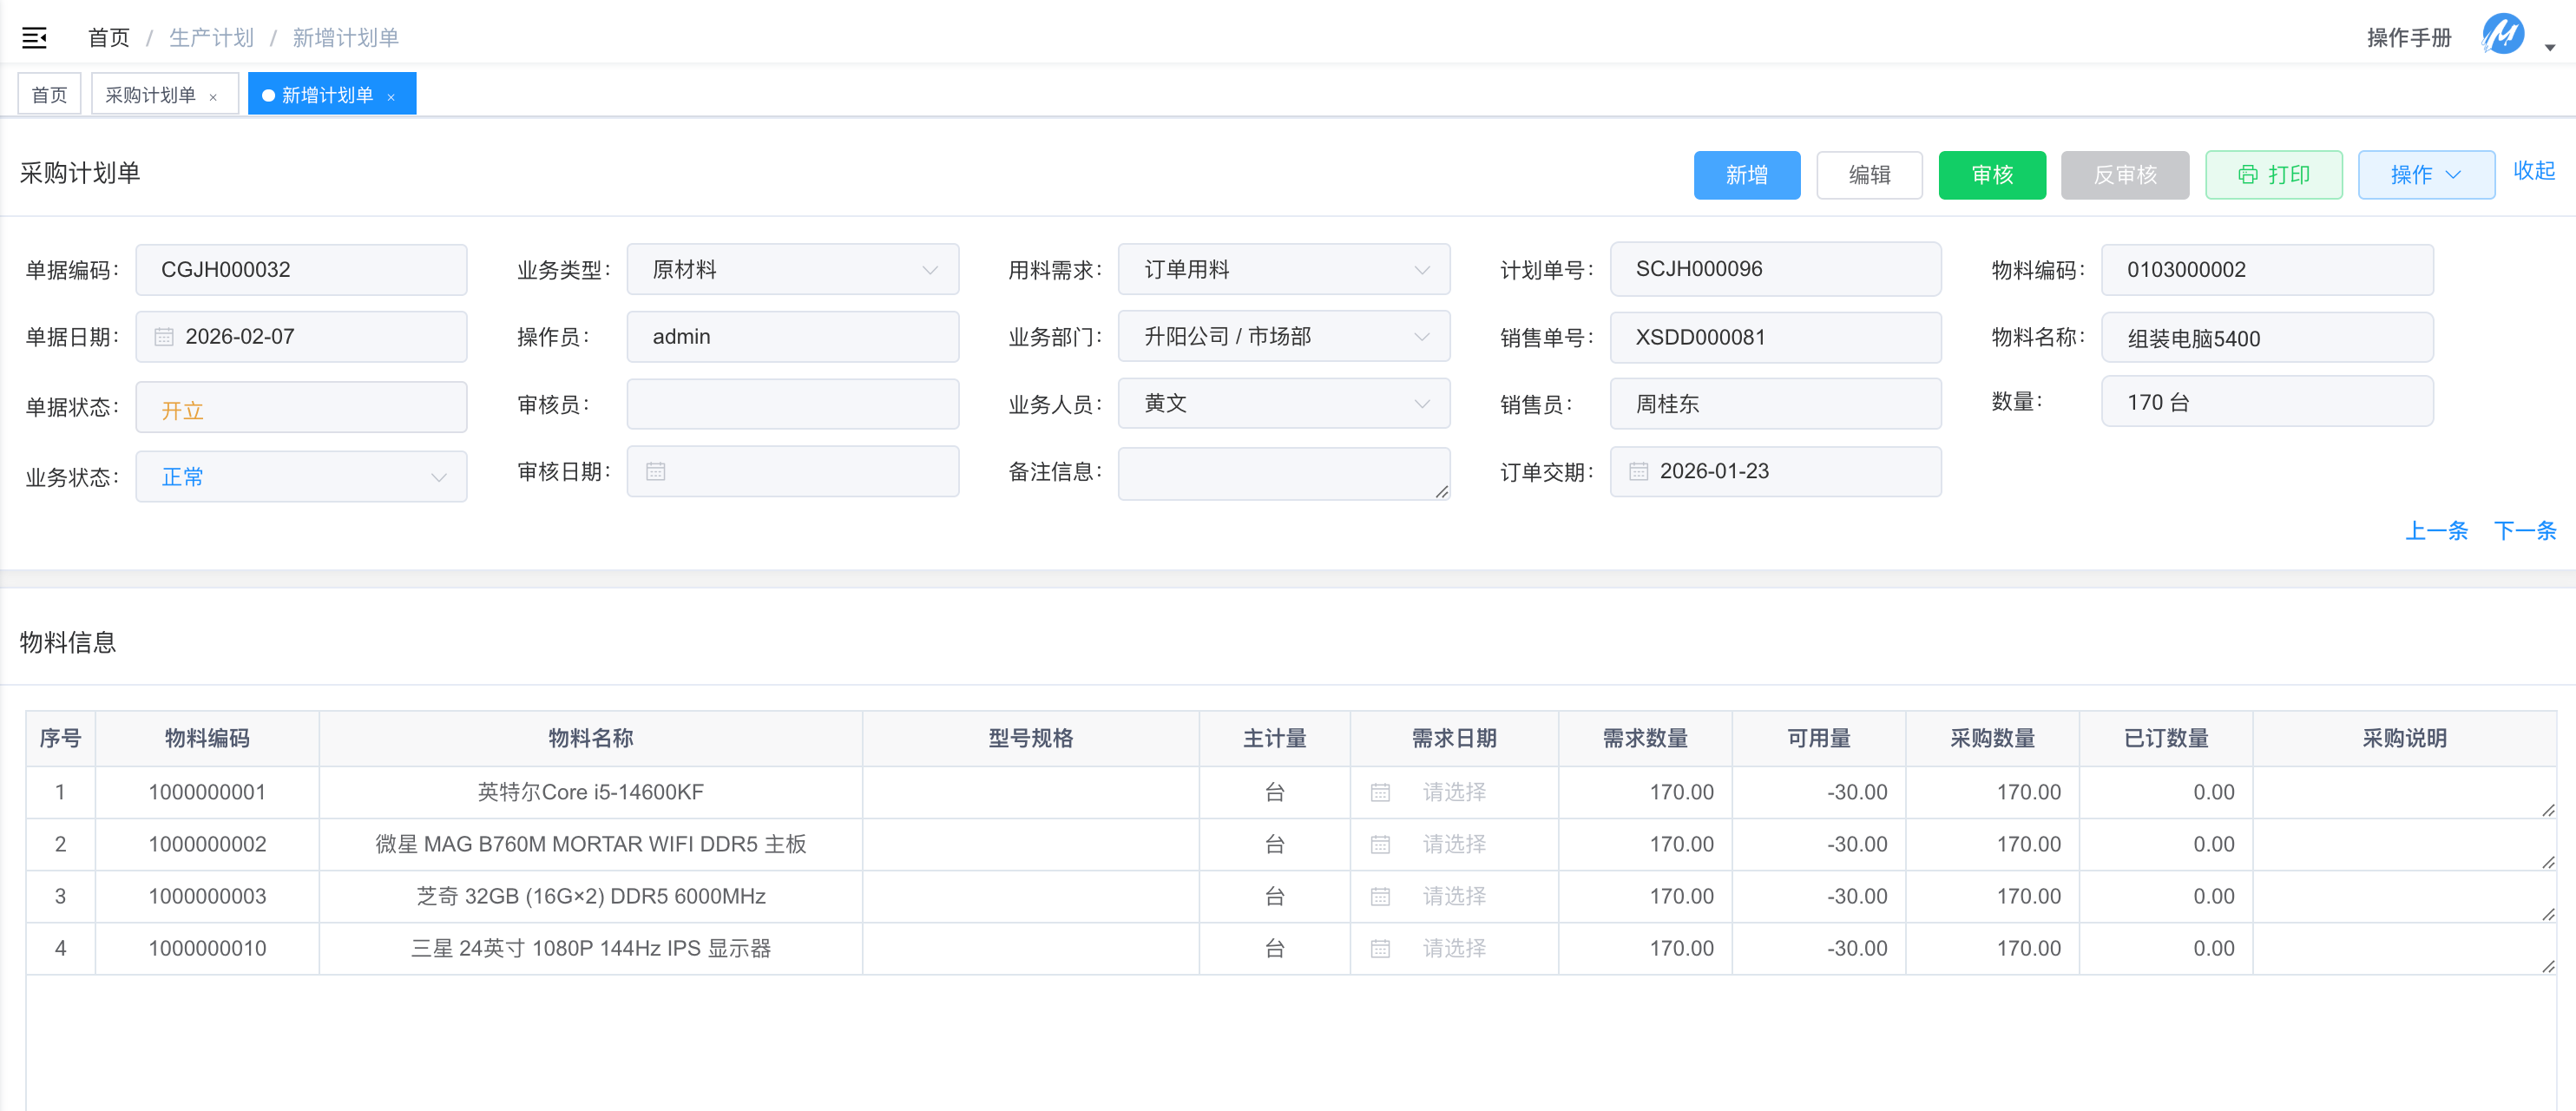Switch to the 首页 tab
Screen dimensions: 2576x1111
(x=49, y=95)
